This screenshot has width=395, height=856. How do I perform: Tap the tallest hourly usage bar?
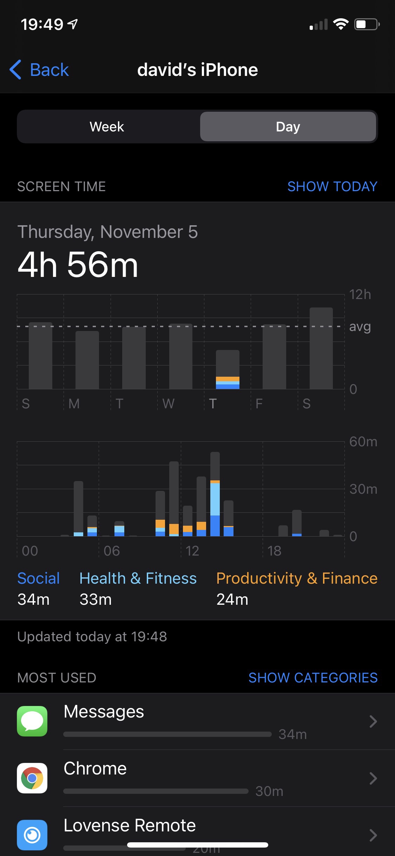pos(215,494)
